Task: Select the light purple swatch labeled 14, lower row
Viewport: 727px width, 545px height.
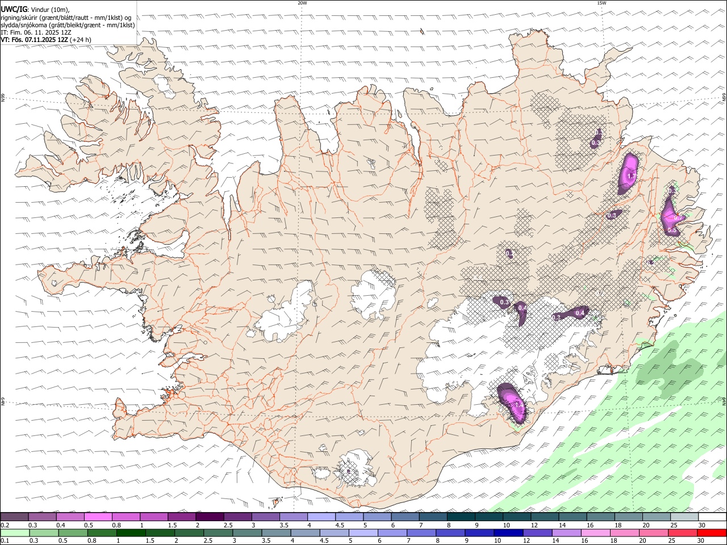Action: point(566,533)
